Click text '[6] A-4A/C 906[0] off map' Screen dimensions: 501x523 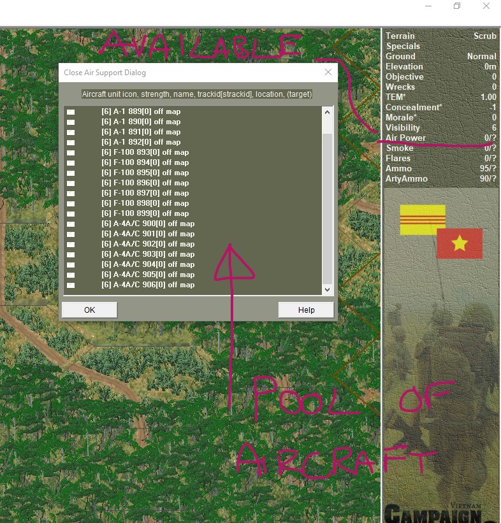click(148, 285)
